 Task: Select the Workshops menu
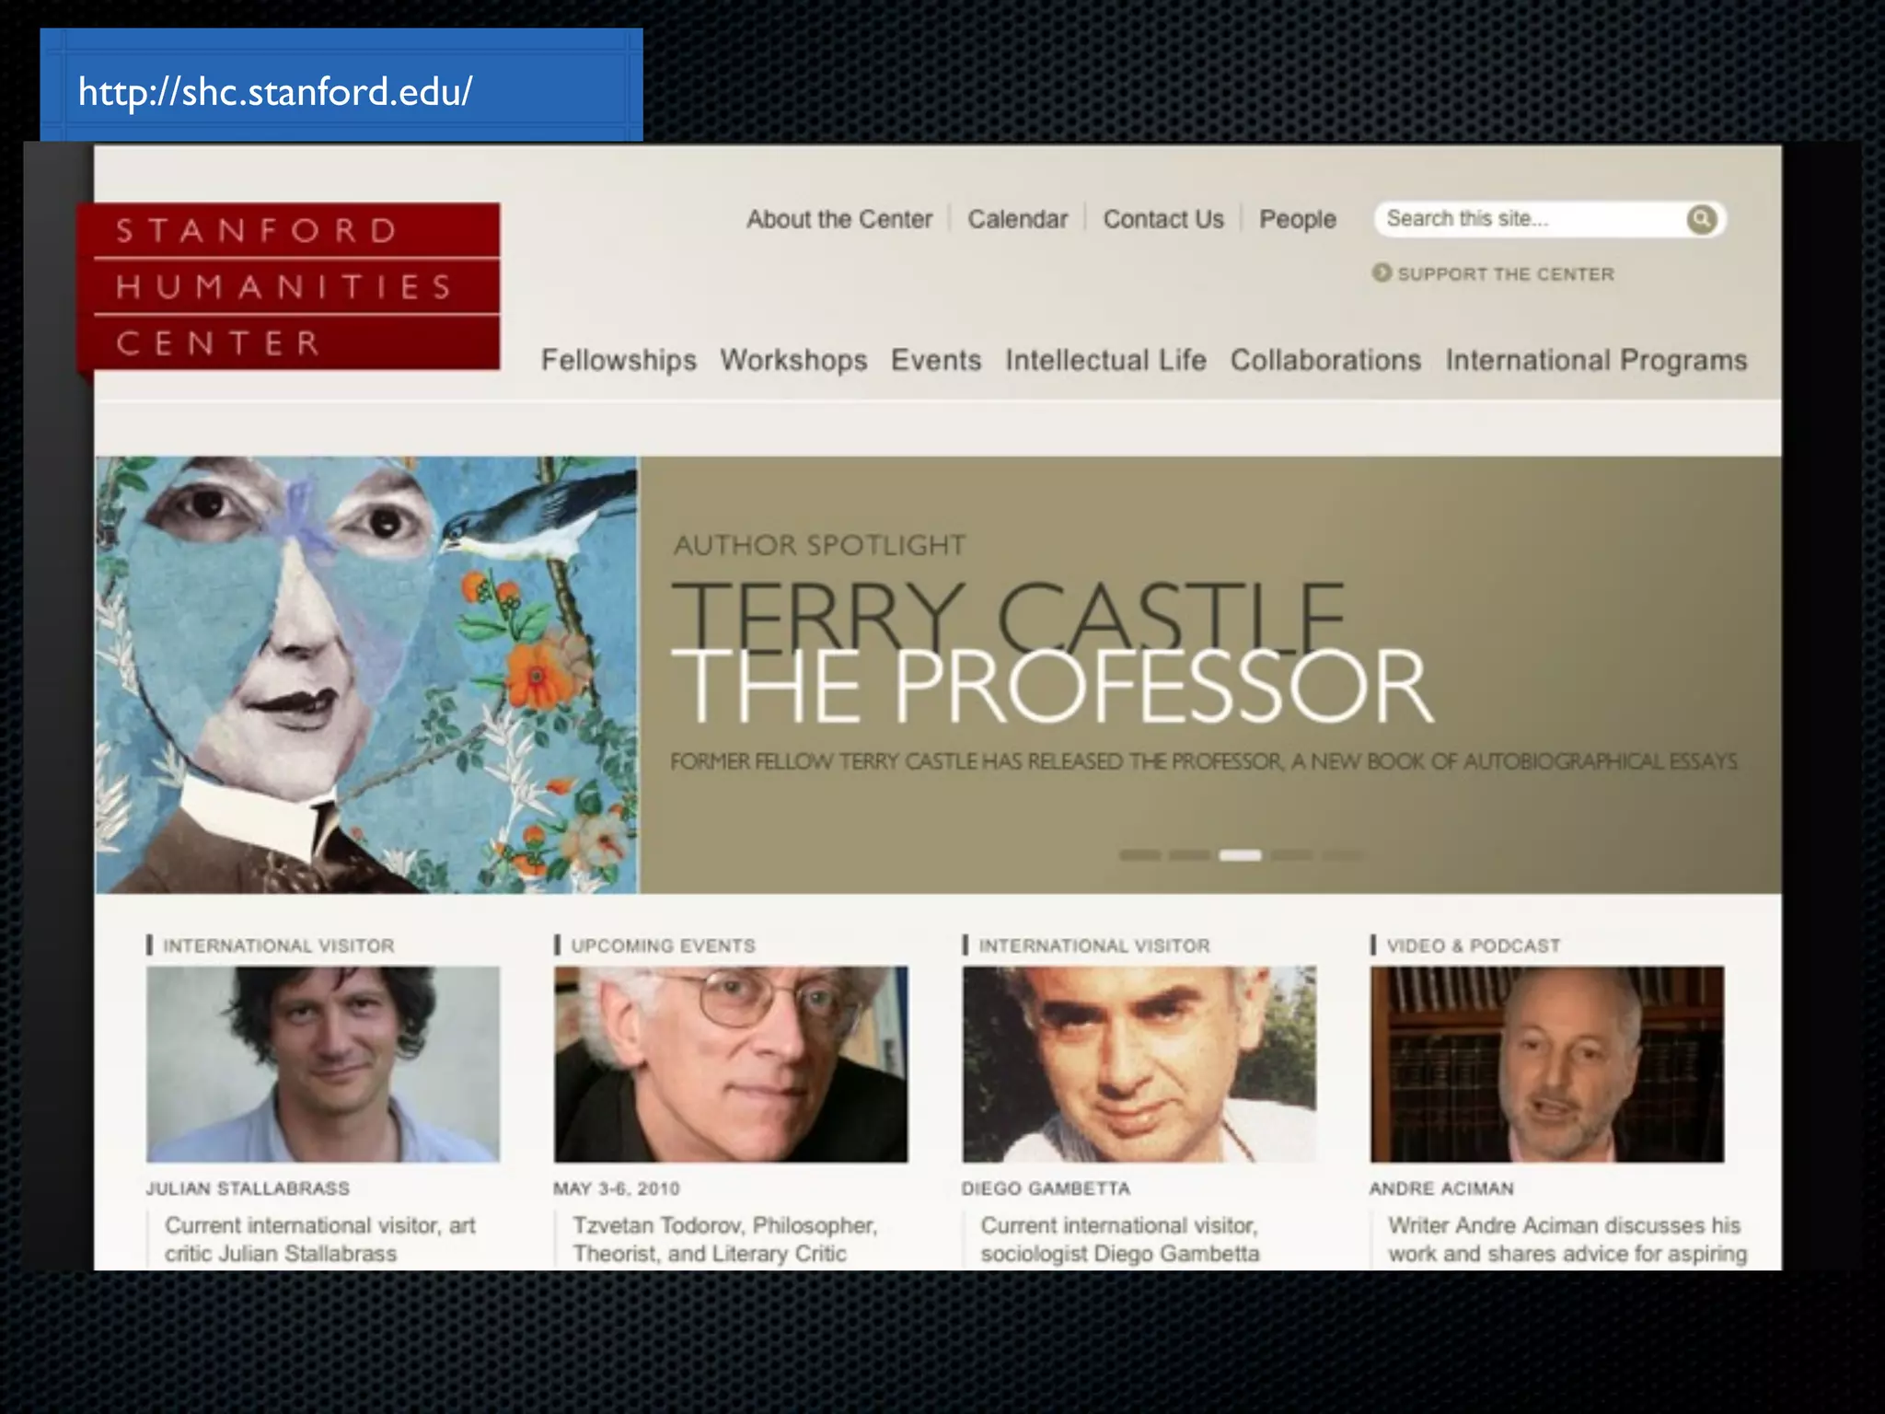793,360
